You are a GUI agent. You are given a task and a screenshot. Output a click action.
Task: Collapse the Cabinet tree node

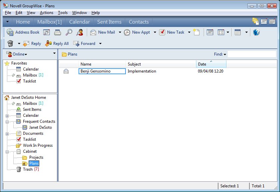click(7, 152)
